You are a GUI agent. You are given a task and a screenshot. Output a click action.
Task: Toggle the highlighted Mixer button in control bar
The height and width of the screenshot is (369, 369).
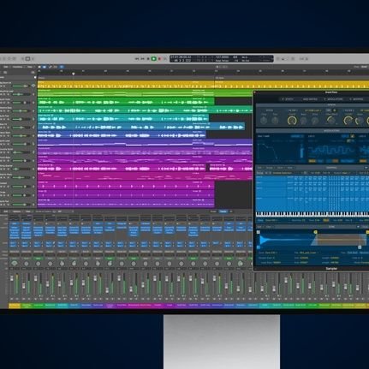click(27, 59)
